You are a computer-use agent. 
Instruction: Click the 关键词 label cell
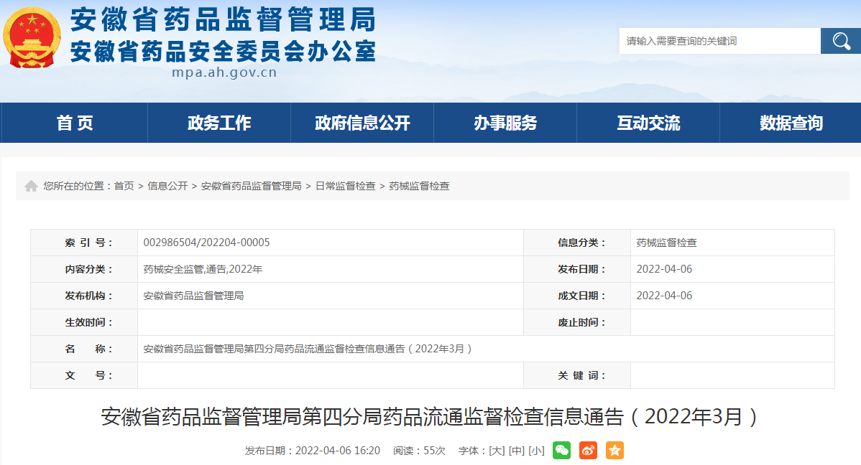click(577, 375)
